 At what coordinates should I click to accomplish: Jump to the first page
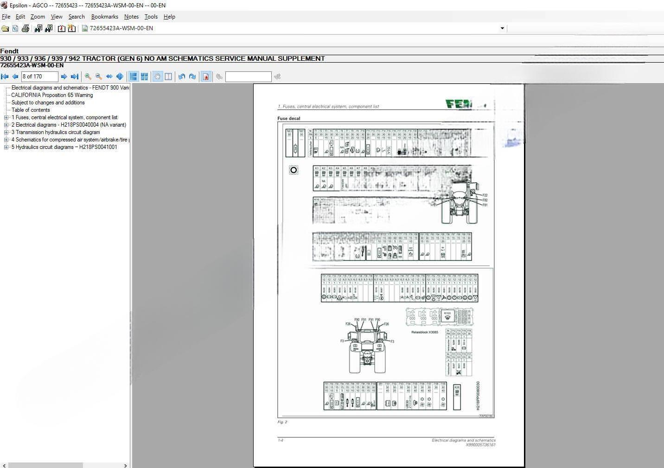(x=5, y=77)
